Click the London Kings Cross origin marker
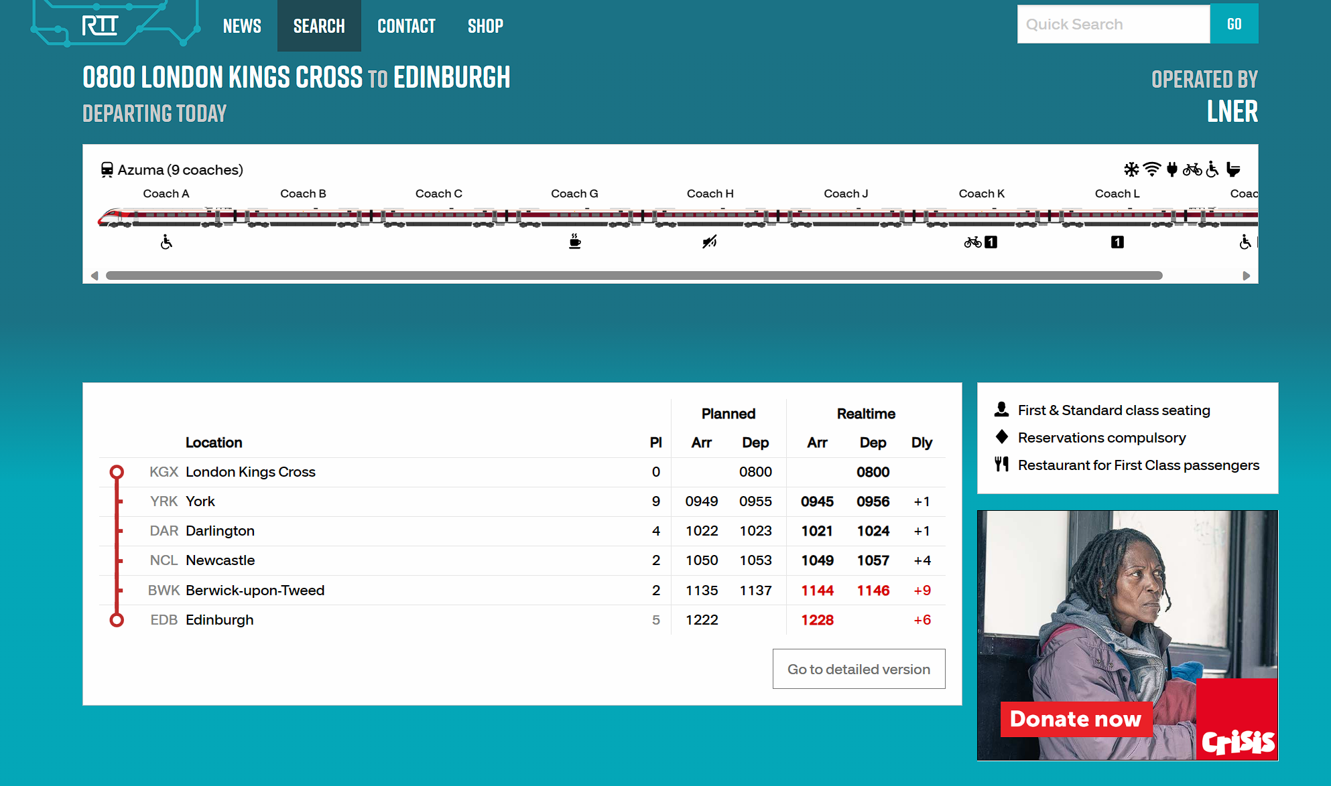This screenshot has width=1331, height=786. tap(117, 472)
